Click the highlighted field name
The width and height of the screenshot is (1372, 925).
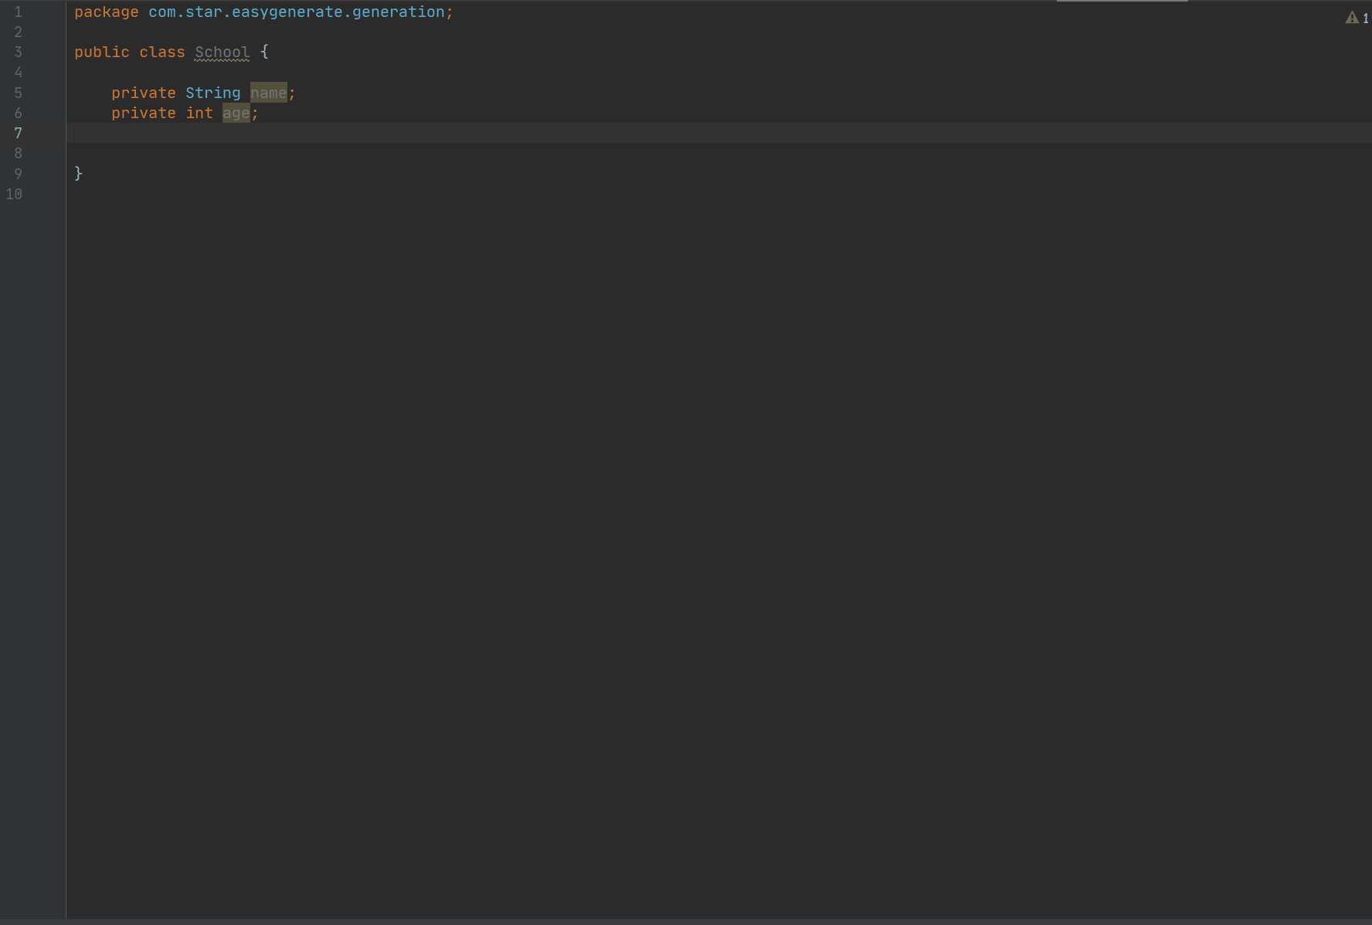point(269,93)
